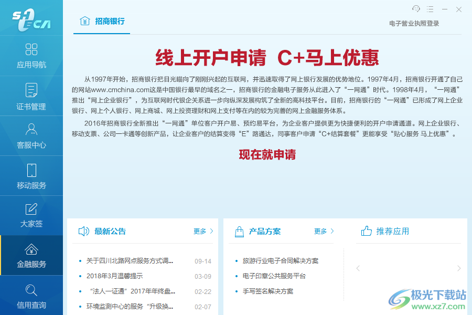Show 更多 for 产品方案
This screenshot has width=472, height=315.
320,231
